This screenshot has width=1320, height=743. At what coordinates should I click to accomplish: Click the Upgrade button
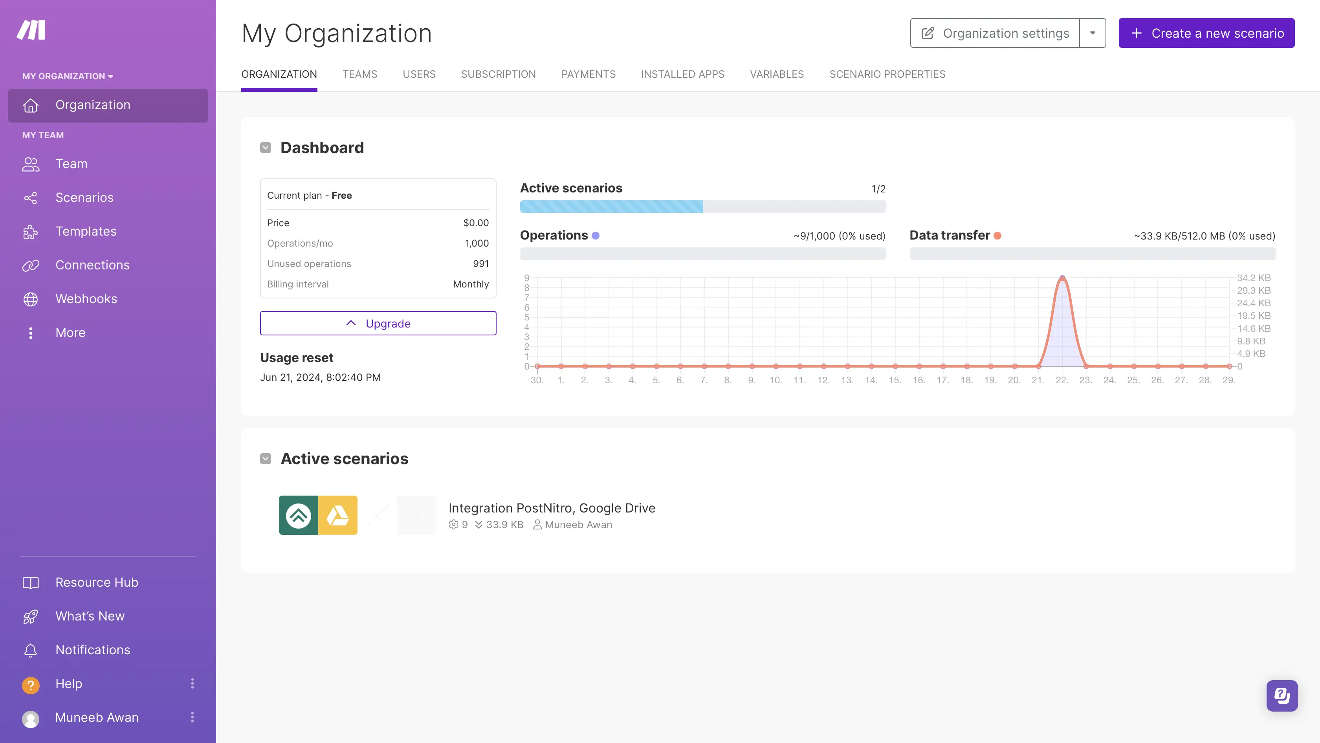[378, 323]
